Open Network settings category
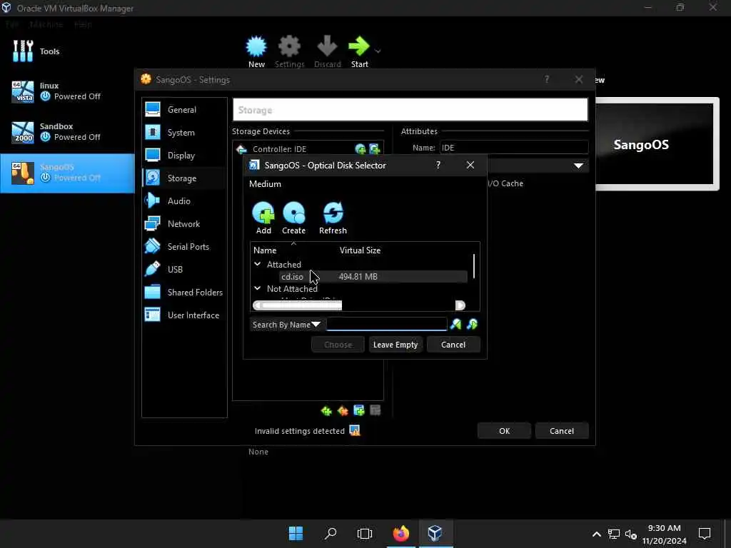 [x=184, y=223]
